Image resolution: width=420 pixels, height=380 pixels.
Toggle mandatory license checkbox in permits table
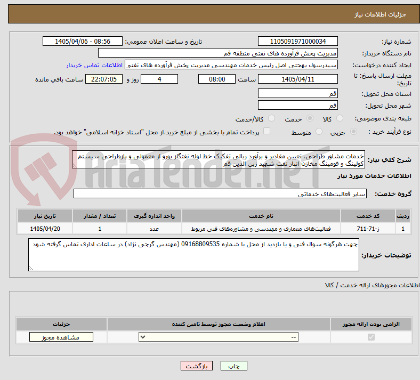coord(371,337)
